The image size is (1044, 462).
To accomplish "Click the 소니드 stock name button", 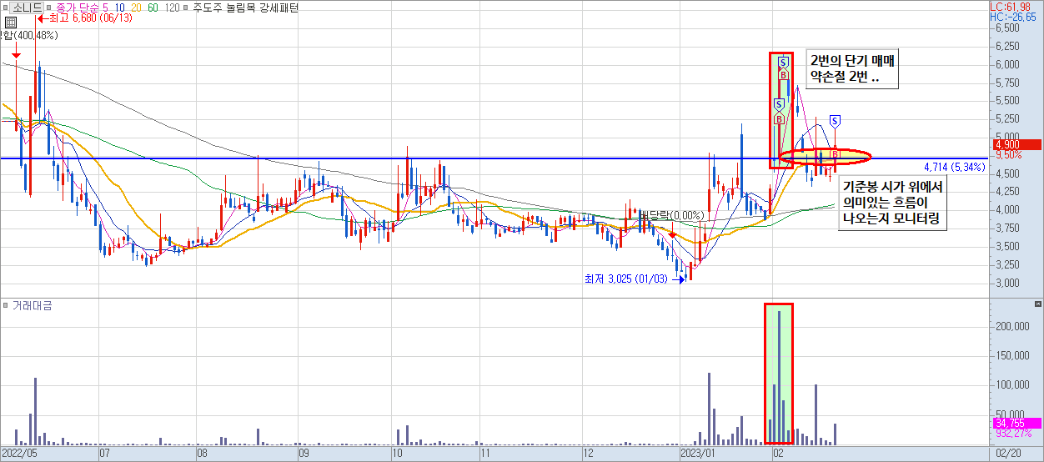I will (x=26, y=8).
